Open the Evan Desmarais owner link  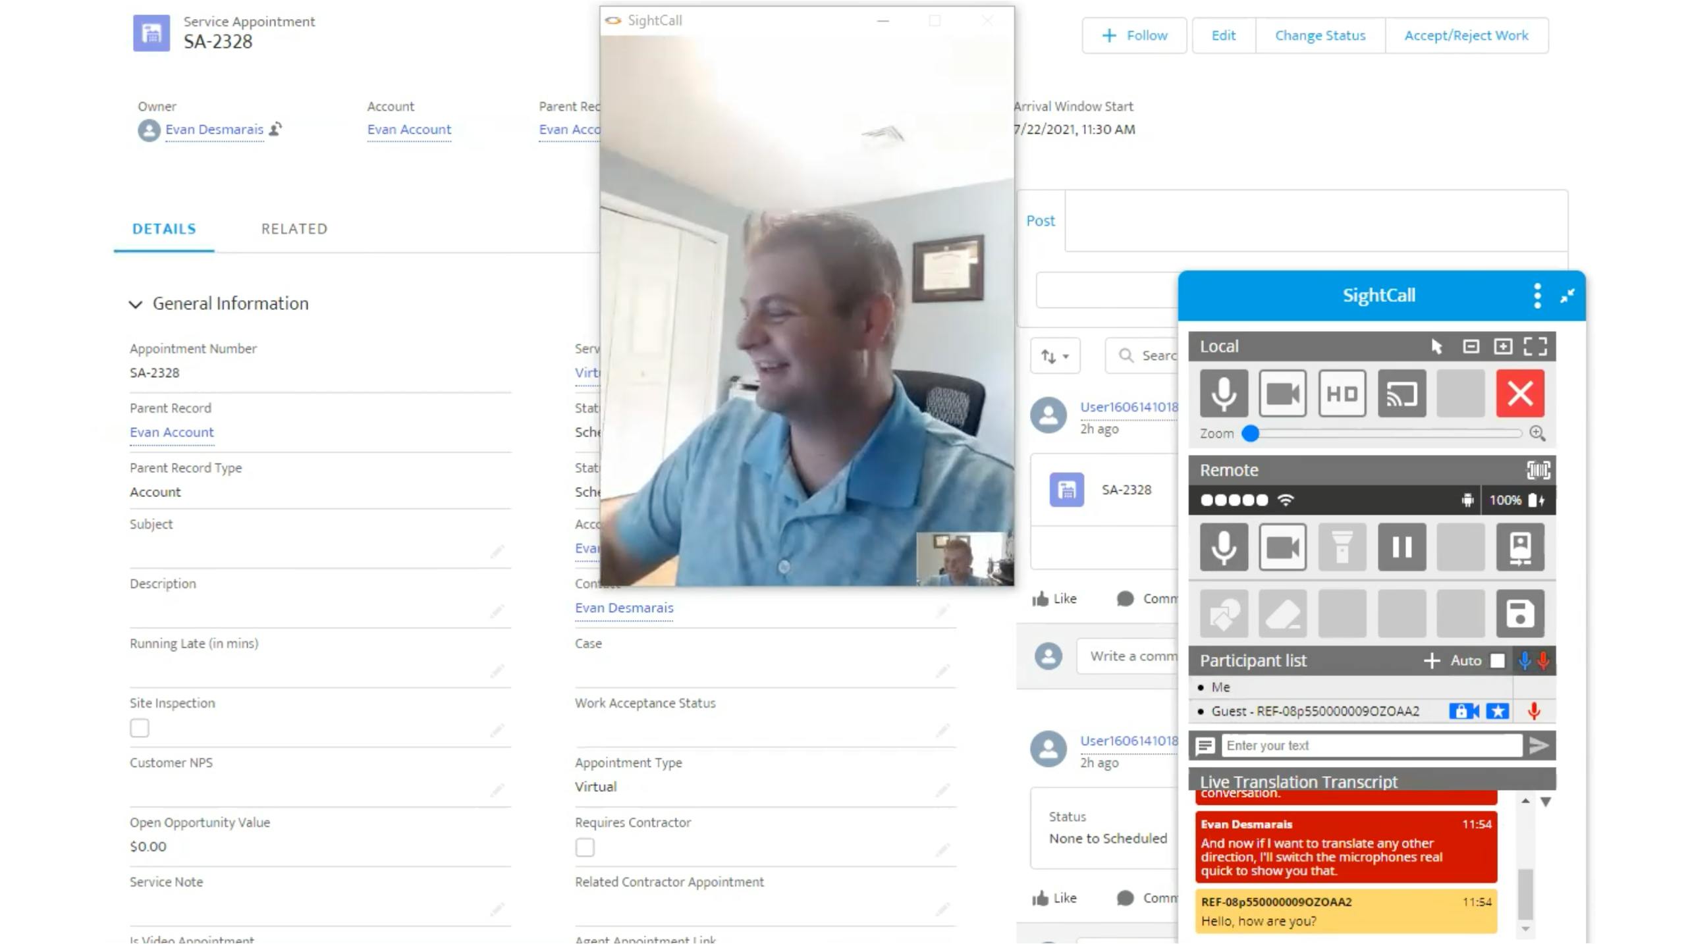click(x=214, y=130)
